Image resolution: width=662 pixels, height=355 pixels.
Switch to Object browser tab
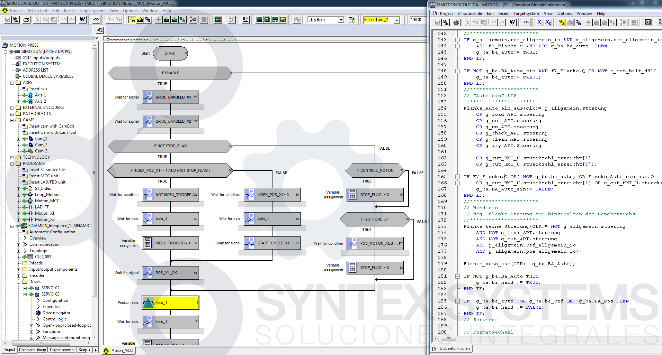click(62, 350)
